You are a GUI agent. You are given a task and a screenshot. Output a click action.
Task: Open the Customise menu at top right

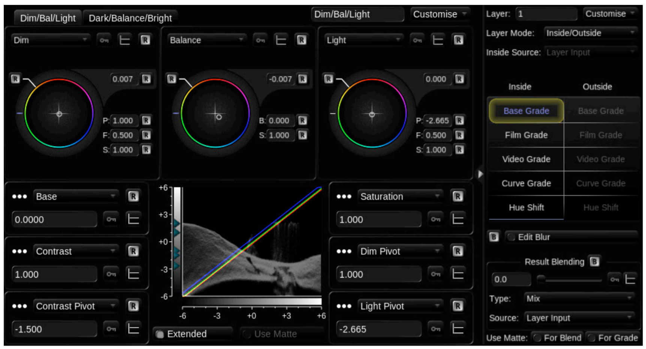[x=609, y=13]
